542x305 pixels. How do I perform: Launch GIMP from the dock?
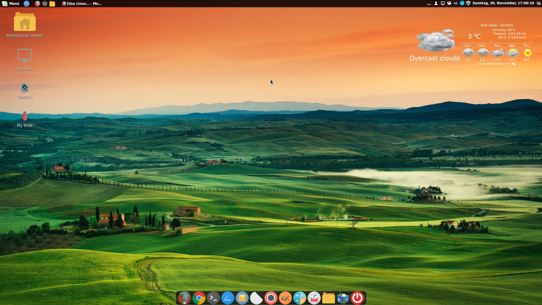[285, 298]
